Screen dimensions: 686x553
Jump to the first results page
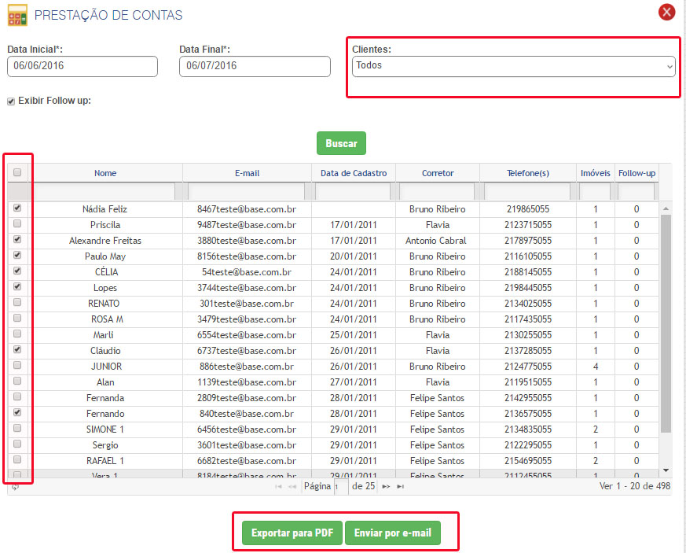278,487
